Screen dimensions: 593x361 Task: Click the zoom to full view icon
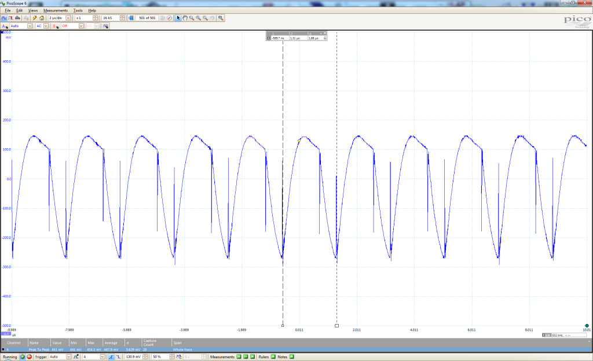[x=221, y=18]
